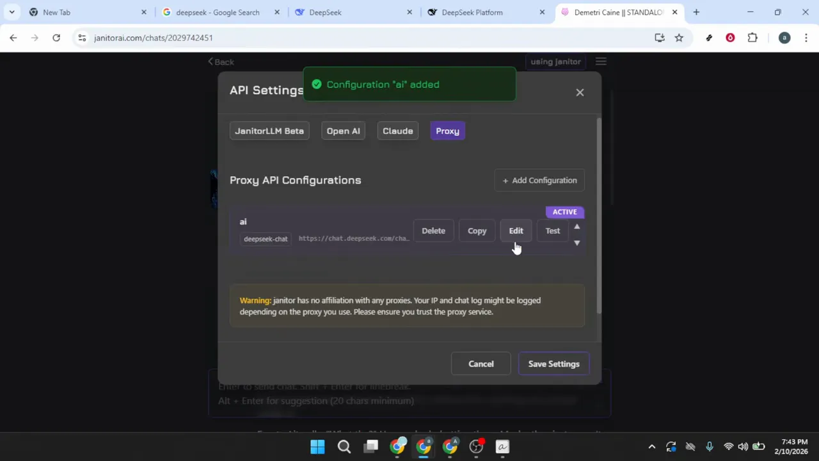Go forward in browser history
This screenshot has height=461, width=819.
tap(35, 38)
